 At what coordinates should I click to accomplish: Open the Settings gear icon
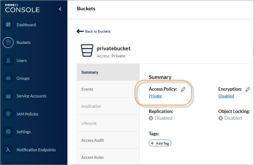pyautogui.click(x=8, y=132)
